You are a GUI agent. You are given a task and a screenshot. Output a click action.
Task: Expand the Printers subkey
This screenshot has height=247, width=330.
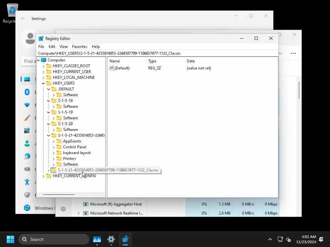[x=54, y=159]
